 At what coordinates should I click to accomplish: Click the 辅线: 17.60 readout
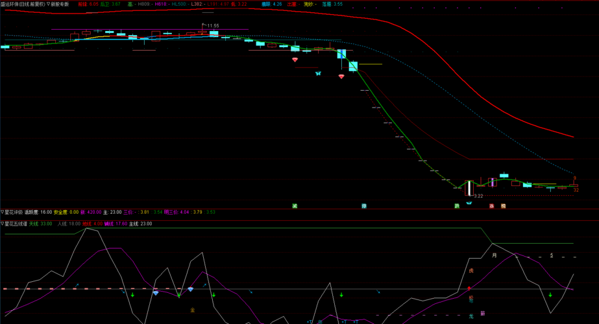coord(116,224)
